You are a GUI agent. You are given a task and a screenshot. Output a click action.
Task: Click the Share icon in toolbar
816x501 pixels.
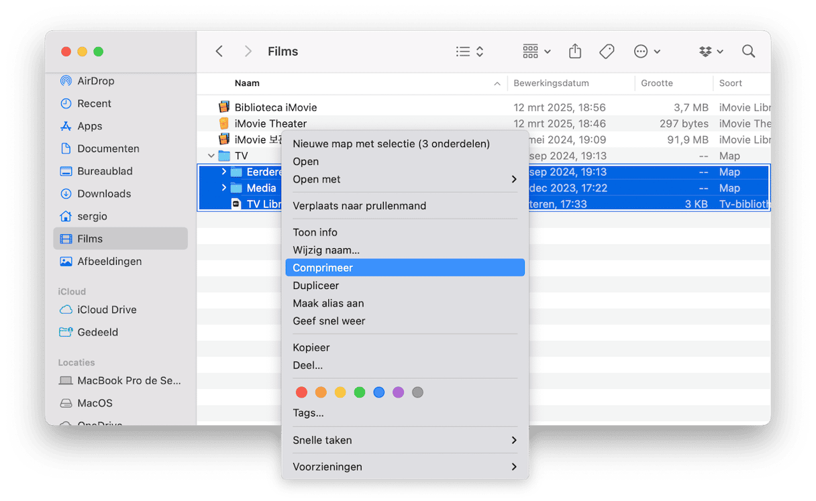(x=574, y=52)
